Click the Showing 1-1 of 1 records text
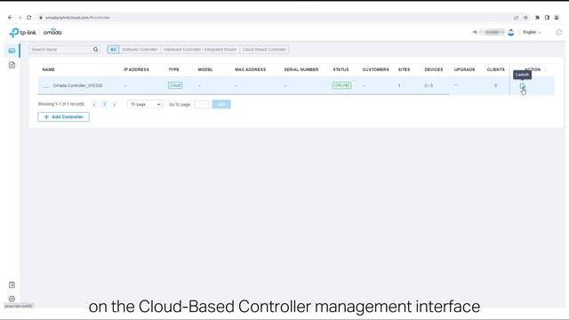The image size is (569, 320). point(61,104)
